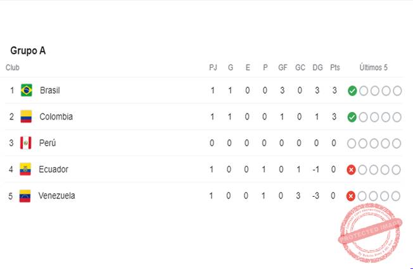Viewport: 413px width, 269px height.
Task: Open the Venezuela team link
Action: tap(56, 196)
